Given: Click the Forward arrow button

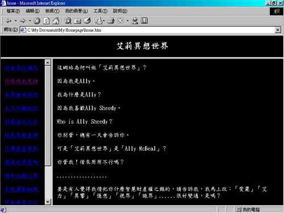Looking at the screenshot, I should pyautogui.click(x=23, y=20).
